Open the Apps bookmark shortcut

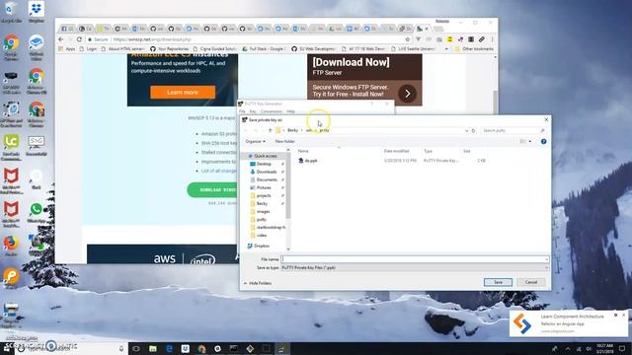[x=67, y=48]
